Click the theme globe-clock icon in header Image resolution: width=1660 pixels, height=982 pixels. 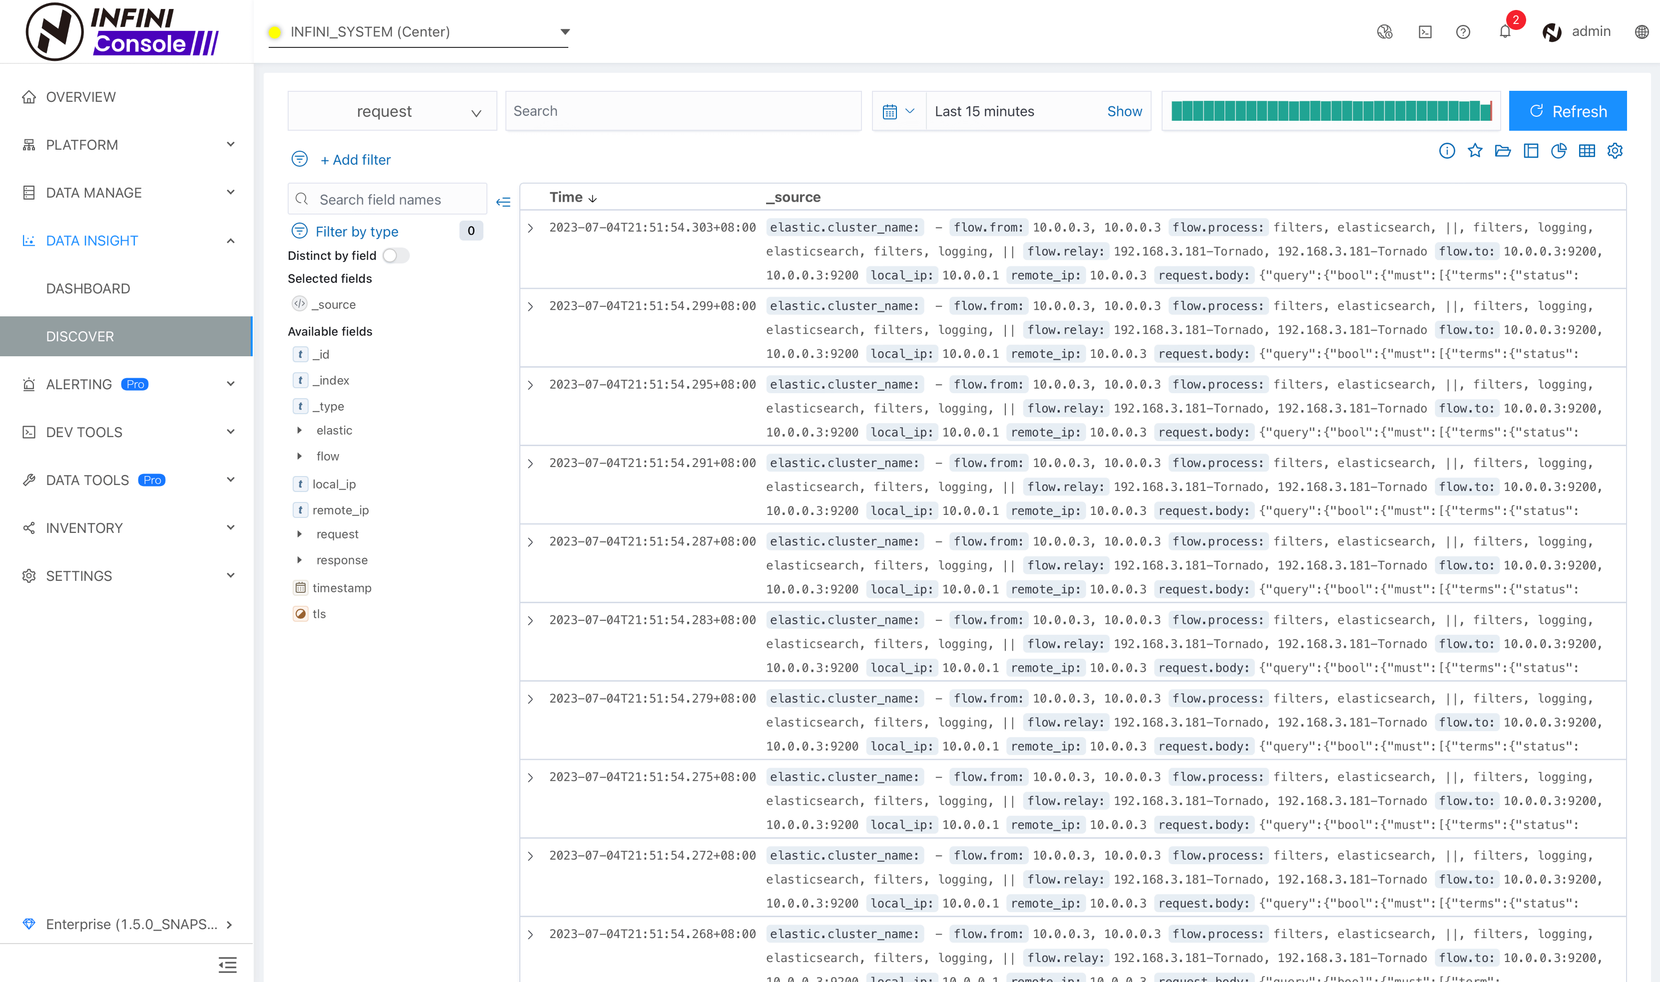tap(1384, 32)
